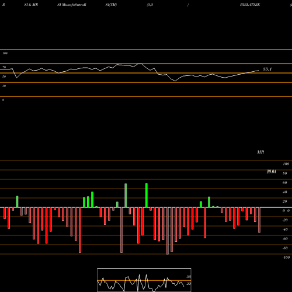
Task: Click the 'SI MunafaSutraR' header text
Action: 72,5
